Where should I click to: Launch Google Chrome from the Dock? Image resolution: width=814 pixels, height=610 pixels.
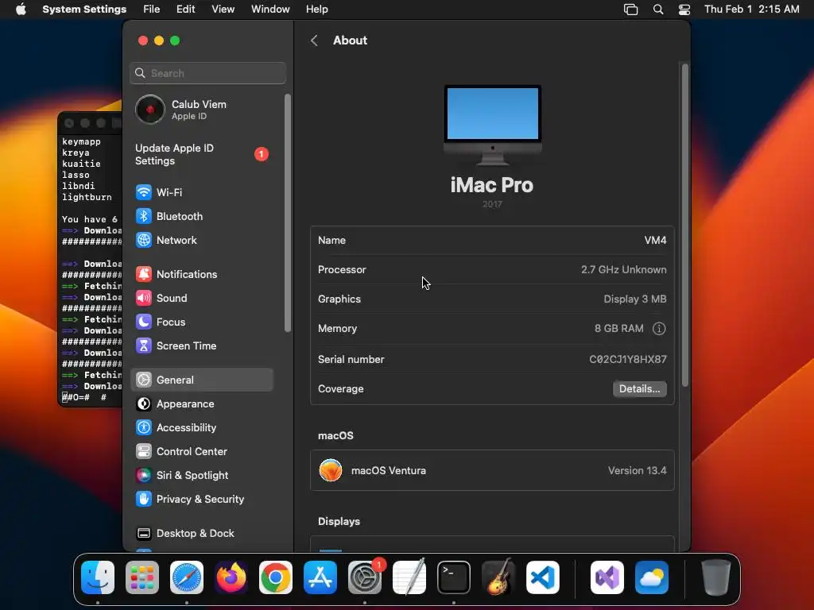(x=276, y=577)
